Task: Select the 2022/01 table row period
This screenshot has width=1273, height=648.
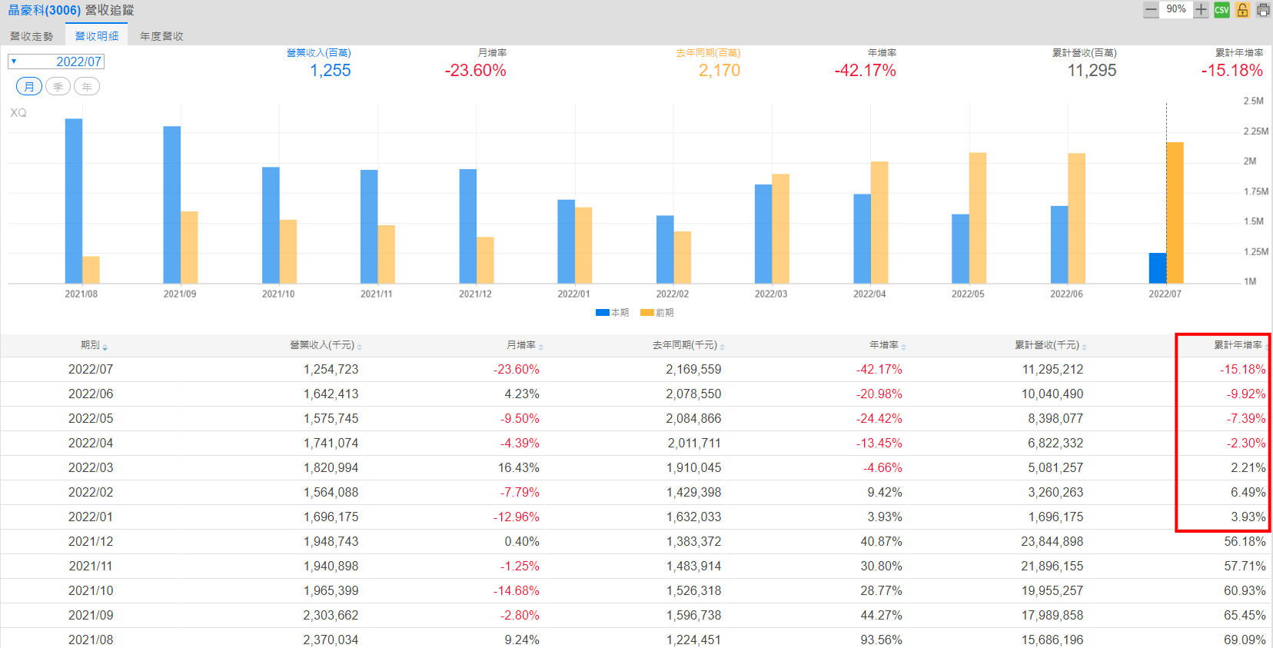Action: pyautogui.click(x=91, y=517)
